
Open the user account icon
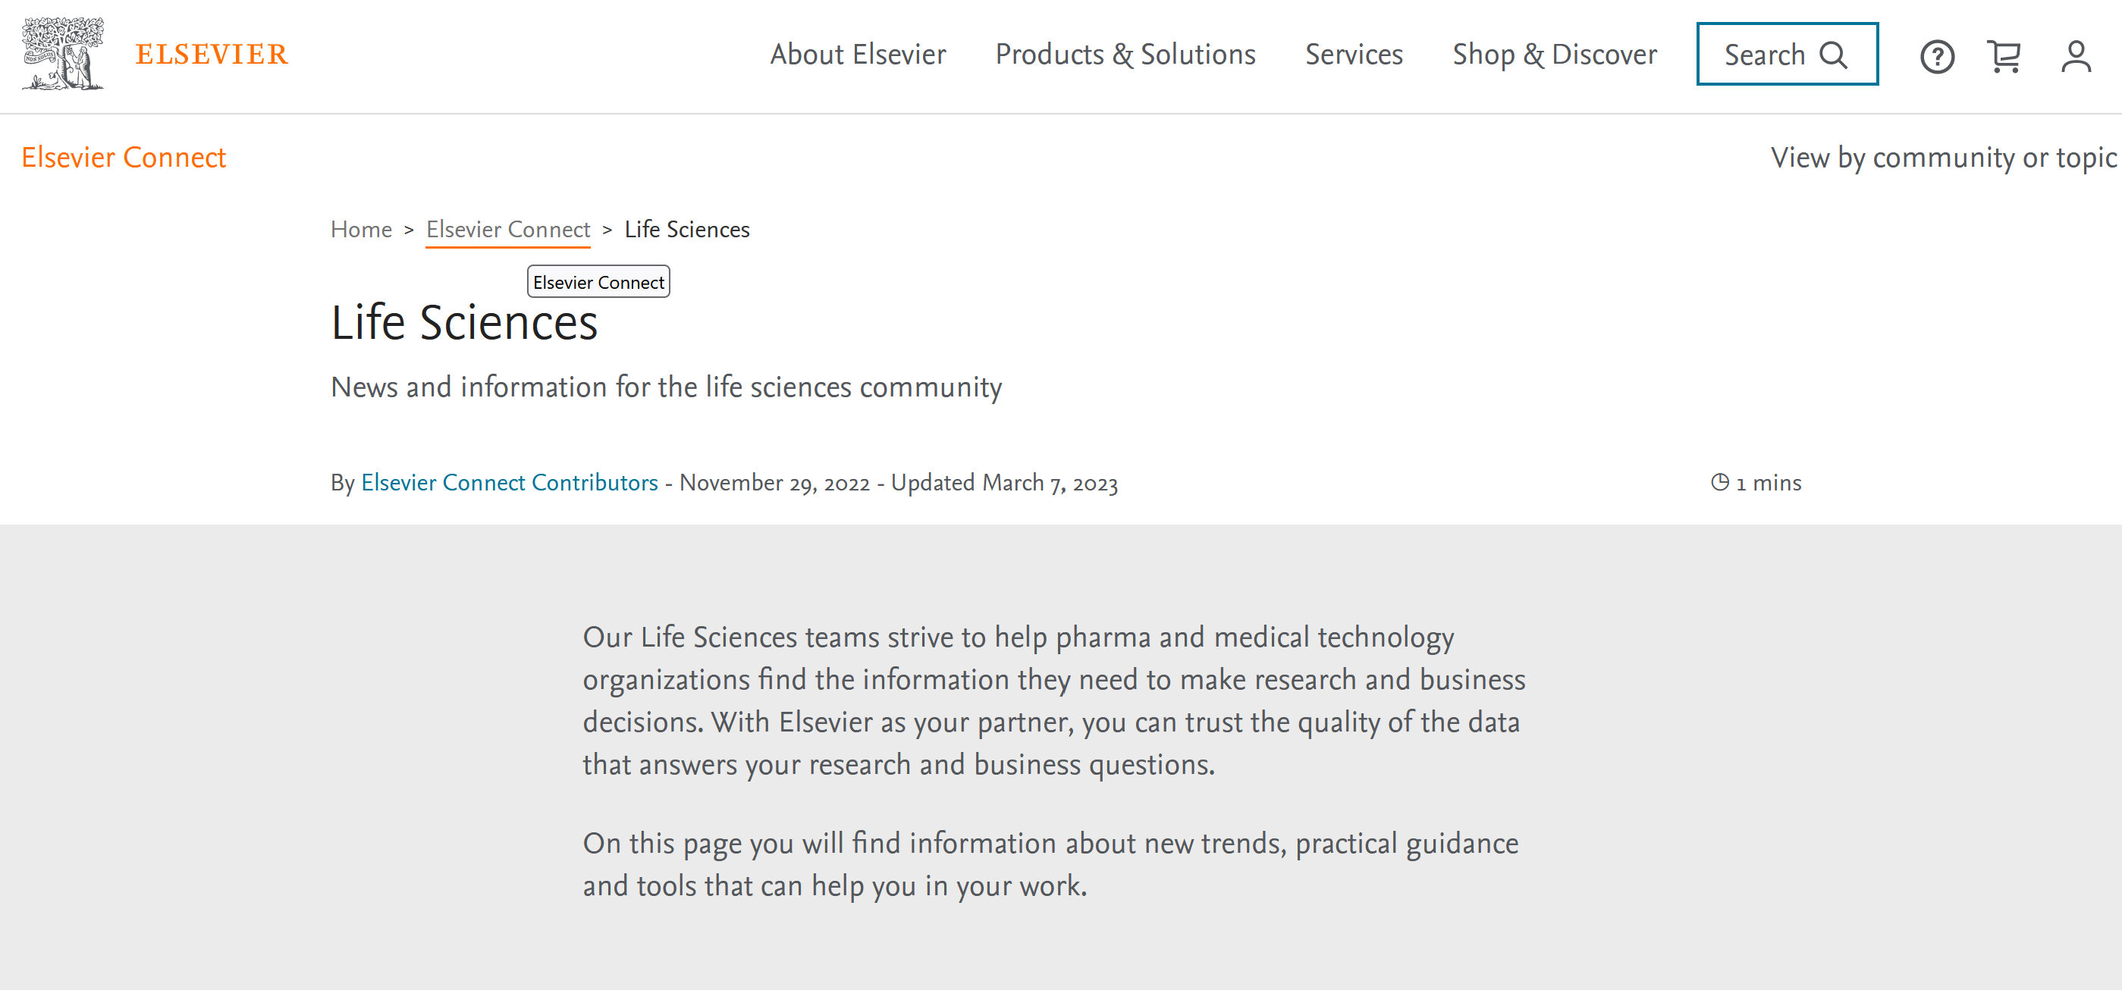2075,56
